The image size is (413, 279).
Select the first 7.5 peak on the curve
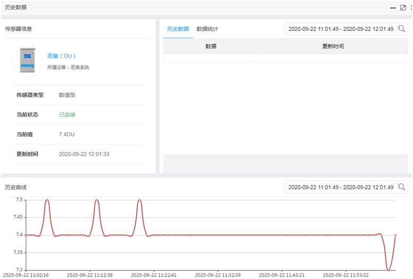coord(47,200)
